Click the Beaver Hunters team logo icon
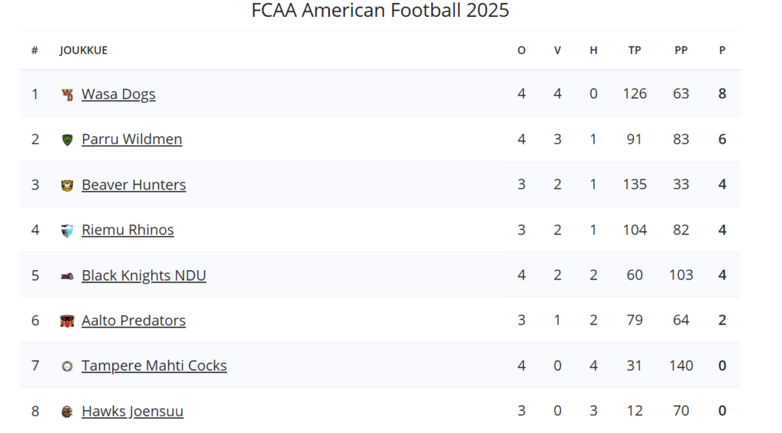 pyautogui.click(x=67, y=185)
